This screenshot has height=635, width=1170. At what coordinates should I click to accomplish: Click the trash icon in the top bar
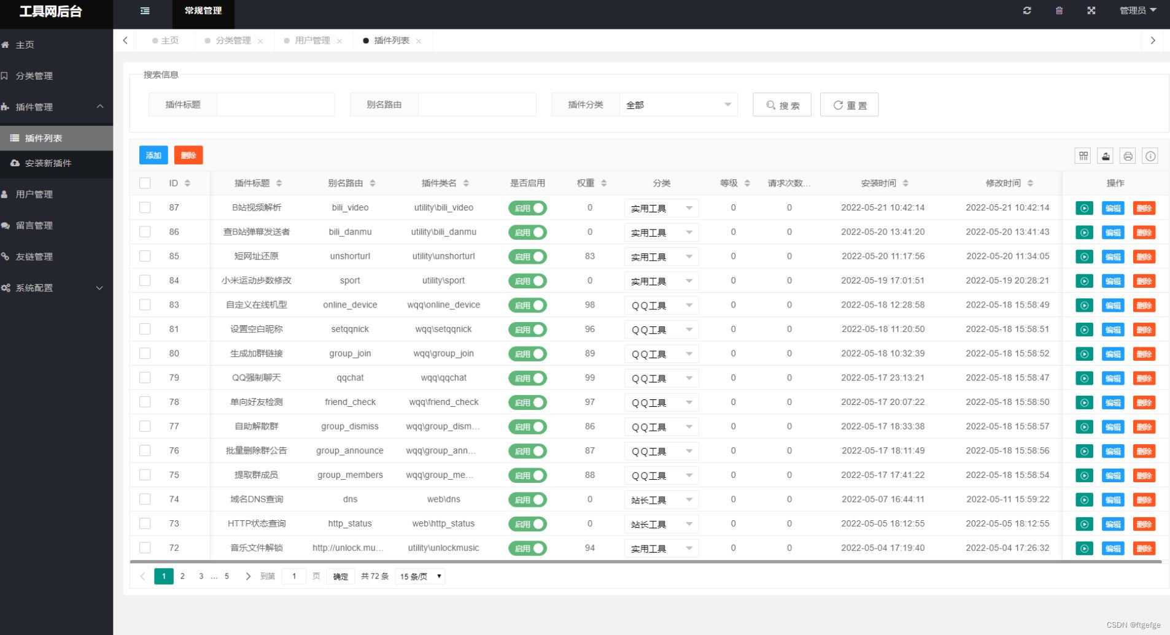[x=1058, y=10]
